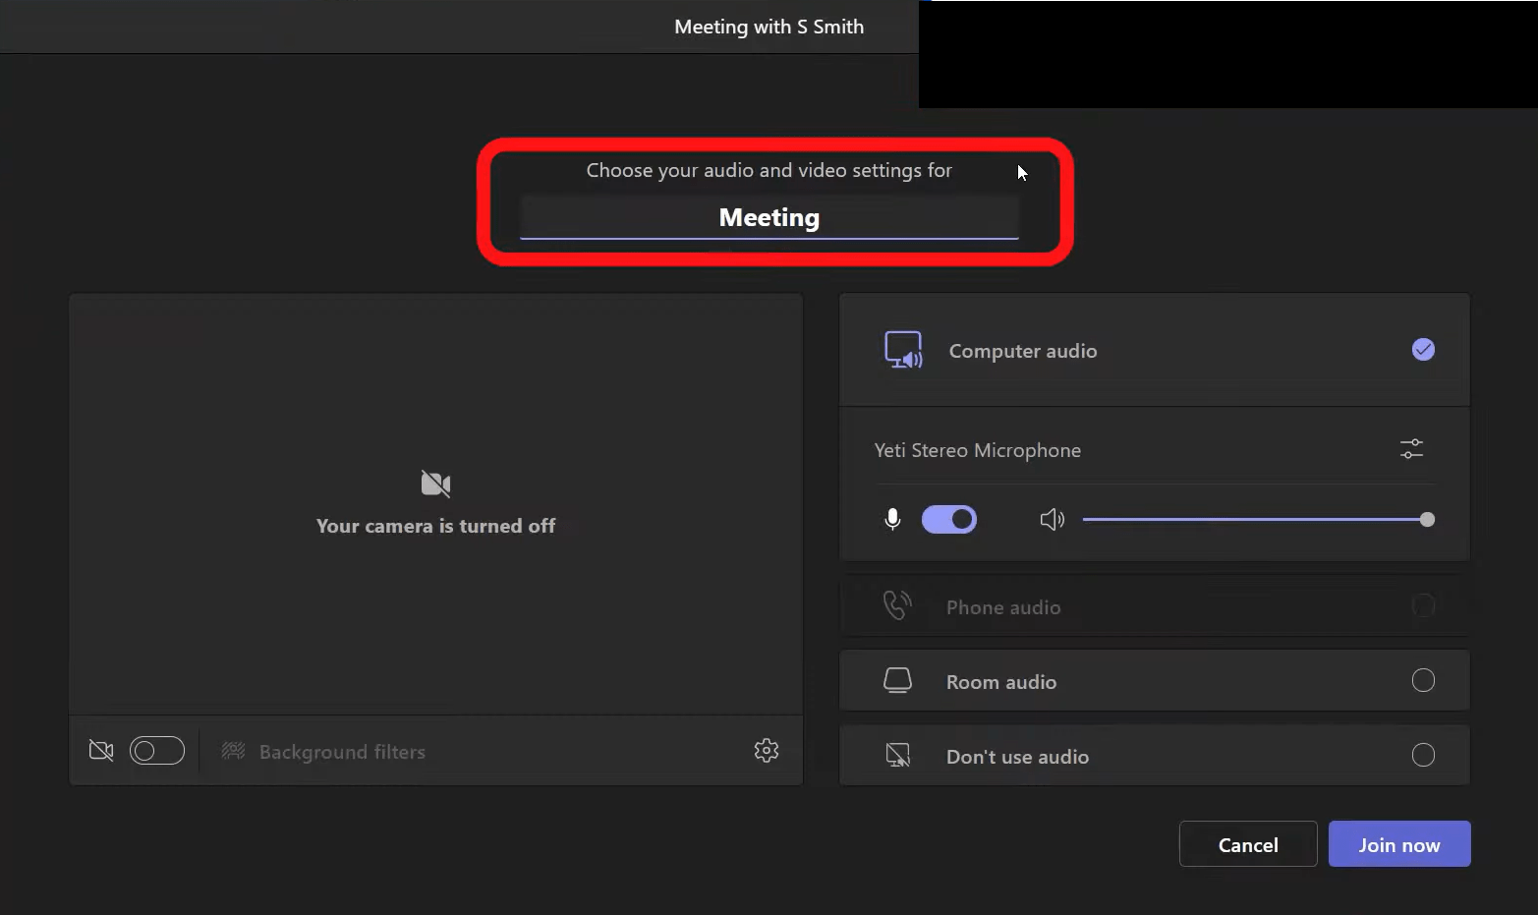Image resolution: width=1538 pixels, height=915 pixels.
Task: Select the Room audio radio button
Action: tap(1423, 680)
